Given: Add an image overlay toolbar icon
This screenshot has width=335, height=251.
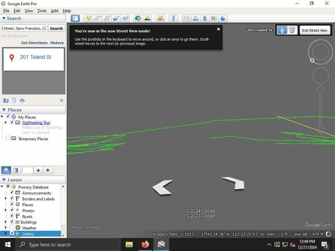Looking at the screenshot, I should [116, 18].
